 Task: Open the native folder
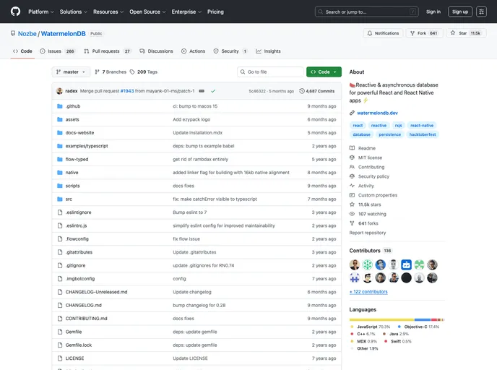pyautogui.click(x=72, y=173)
